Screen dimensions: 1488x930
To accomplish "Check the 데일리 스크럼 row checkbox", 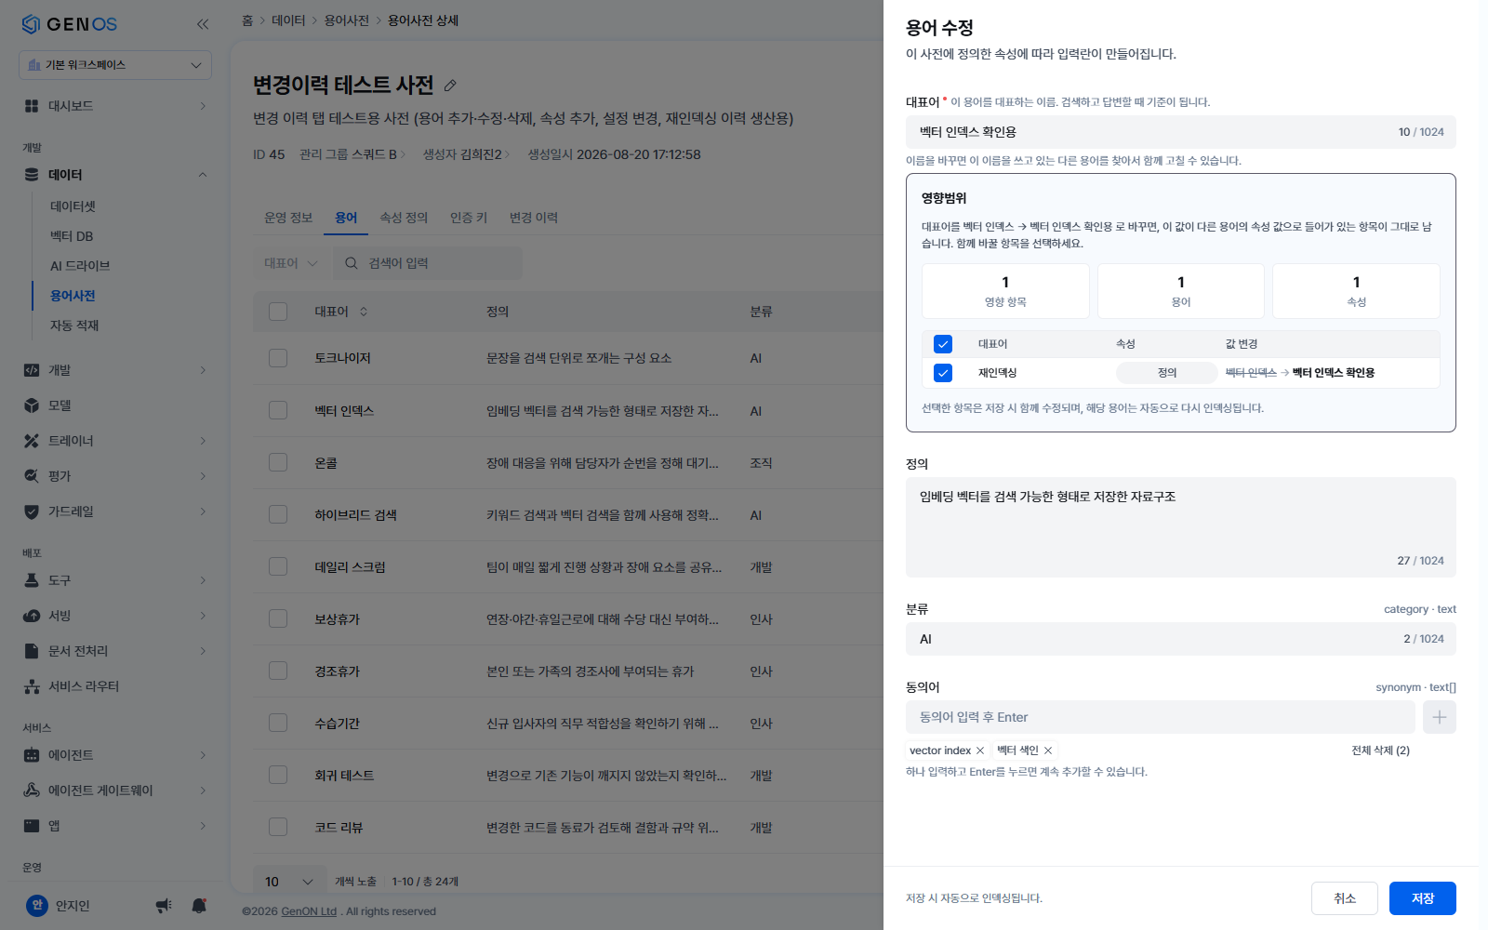I will (x=278, y=566).
